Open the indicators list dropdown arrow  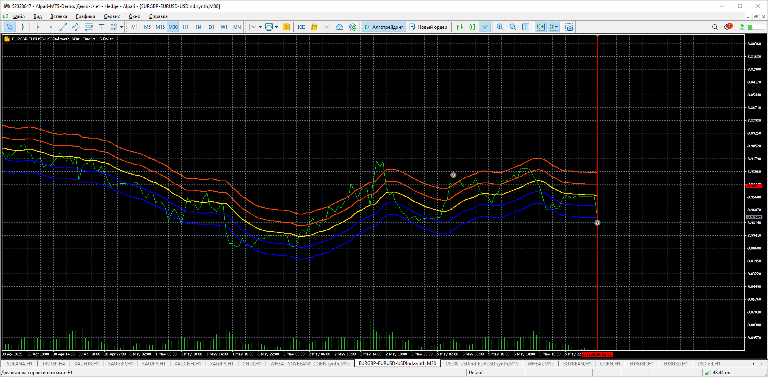(x=260, y=27)
